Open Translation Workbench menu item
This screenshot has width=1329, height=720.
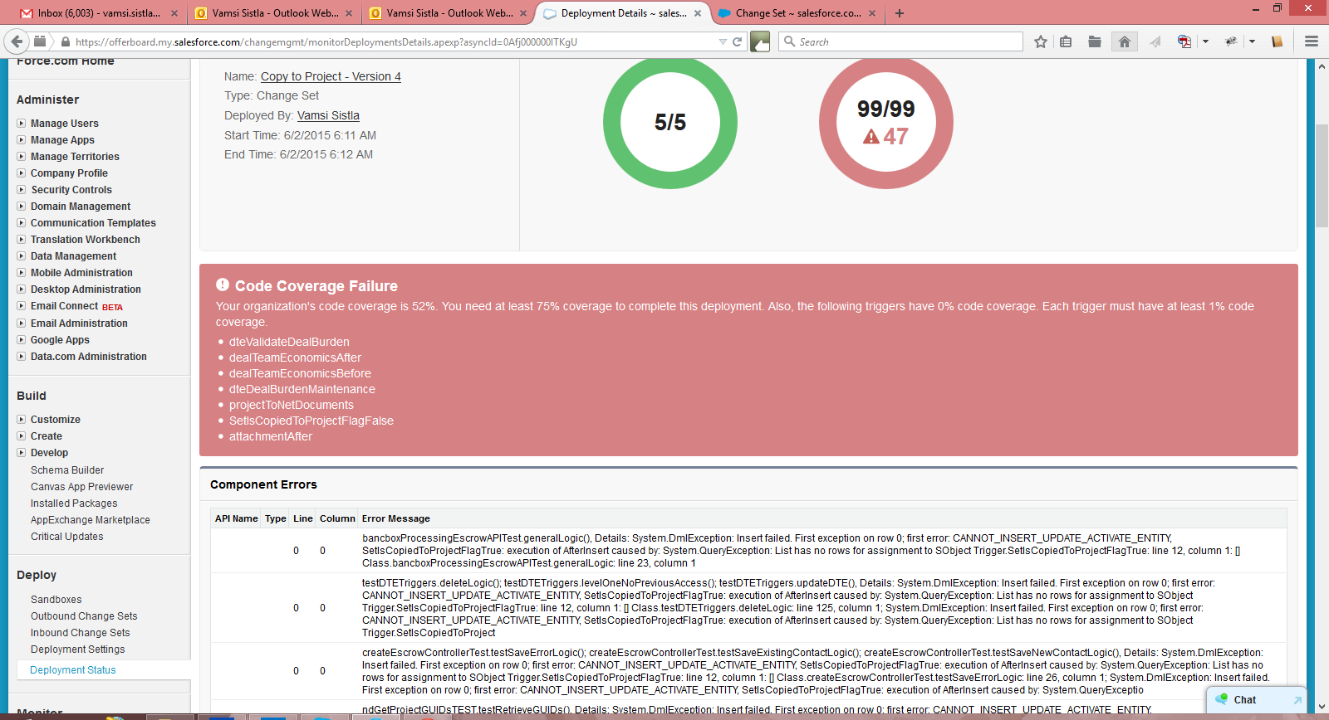86,240
